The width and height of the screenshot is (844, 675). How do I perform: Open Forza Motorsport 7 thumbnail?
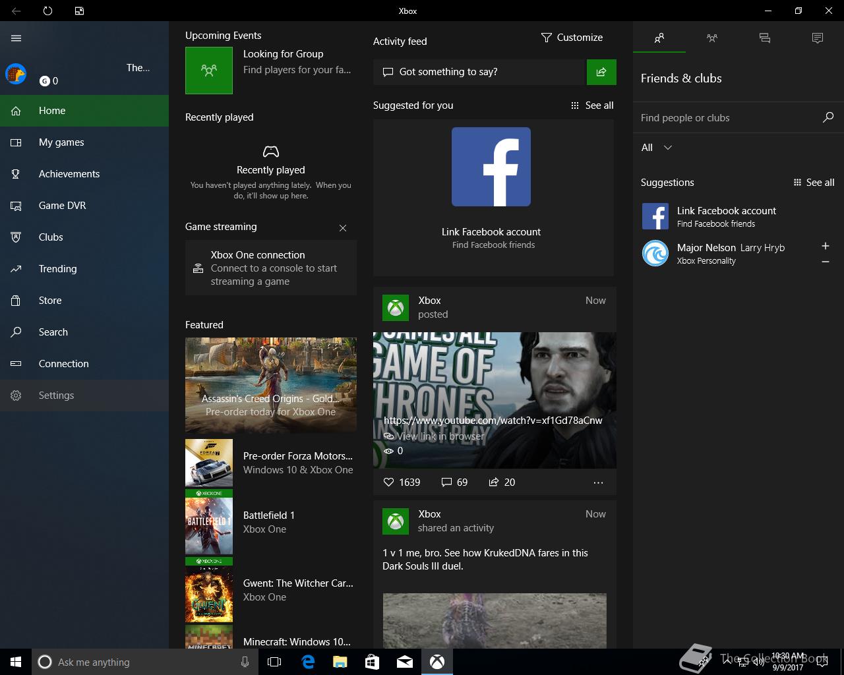pos(209,463)
